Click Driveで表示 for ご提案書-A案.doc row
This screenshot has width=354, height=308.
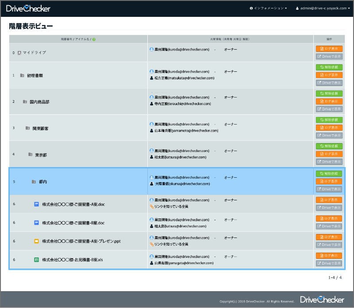329,207
